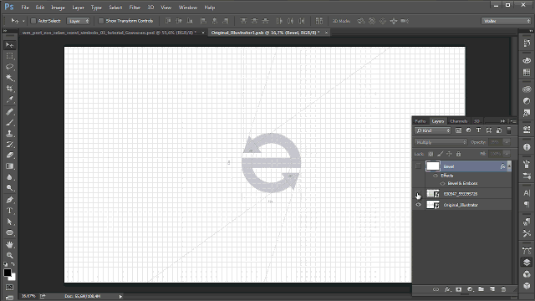Open the File menu
The width and height of the screenshot is (535, 301).
tap(25, 8)
